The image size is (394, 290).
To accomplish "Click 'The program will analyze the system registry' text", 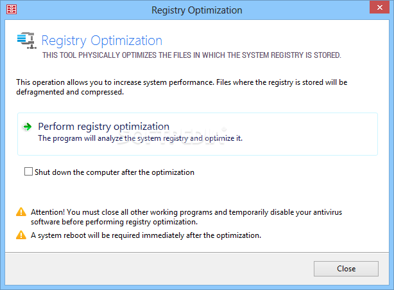I will [x=140, y=138].
